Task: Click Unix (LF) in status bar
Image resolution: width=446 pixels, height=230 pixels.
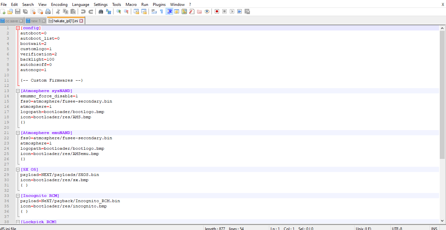Action: 364,228
